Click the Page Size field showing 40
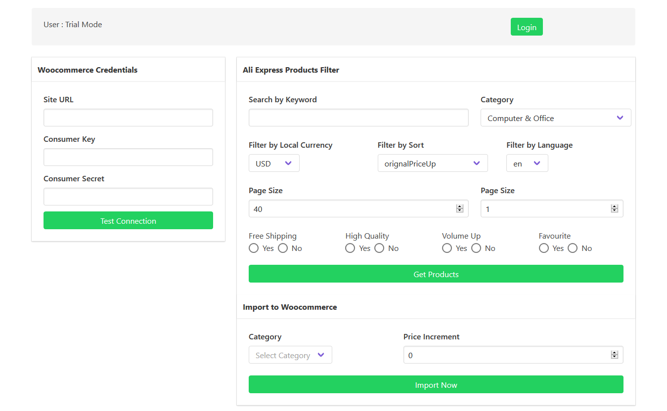Screen dimensions: 667x411 pos(358,208)
